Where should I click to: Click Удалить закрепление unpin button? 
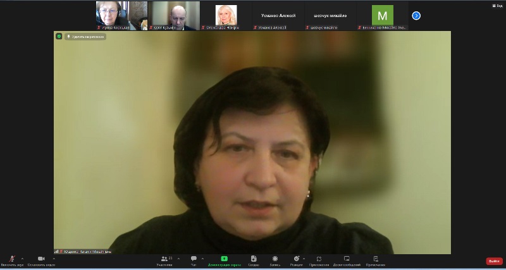tap(85, 37)
